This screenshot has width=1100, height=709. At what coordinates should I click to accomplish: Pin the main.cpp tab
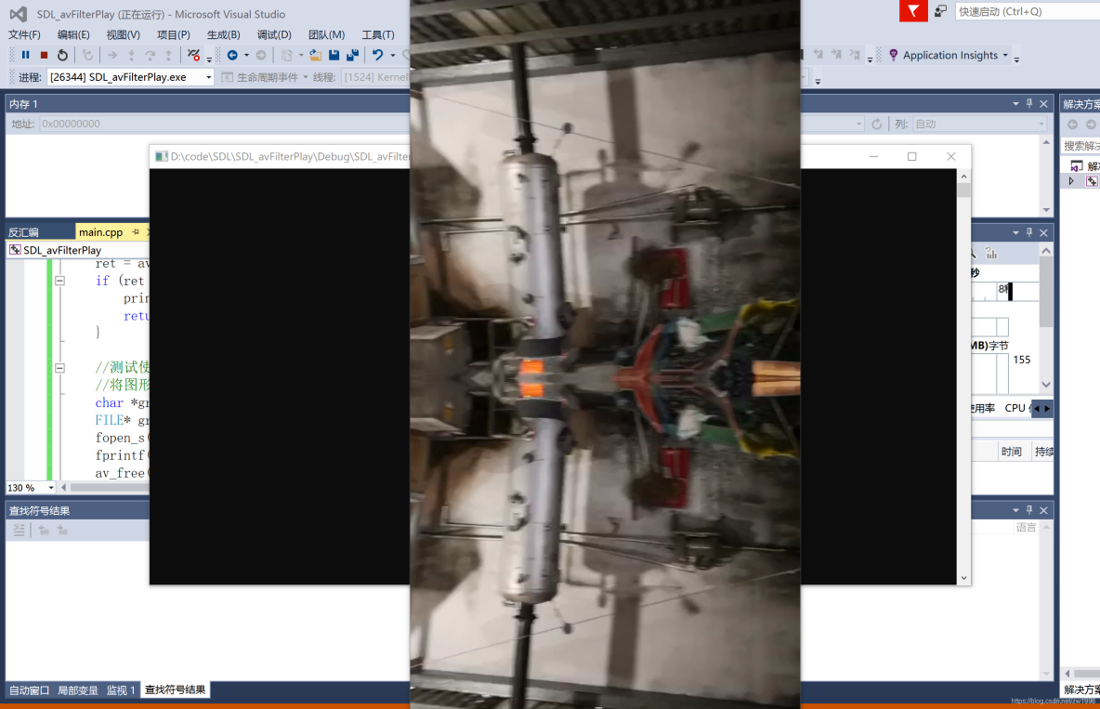pos(136,231)
